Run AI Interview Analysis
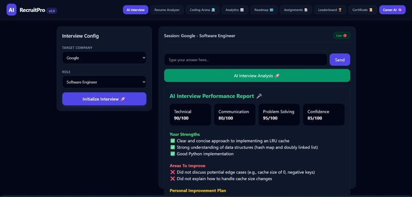412x197 pixels. [x=257, y=76]
